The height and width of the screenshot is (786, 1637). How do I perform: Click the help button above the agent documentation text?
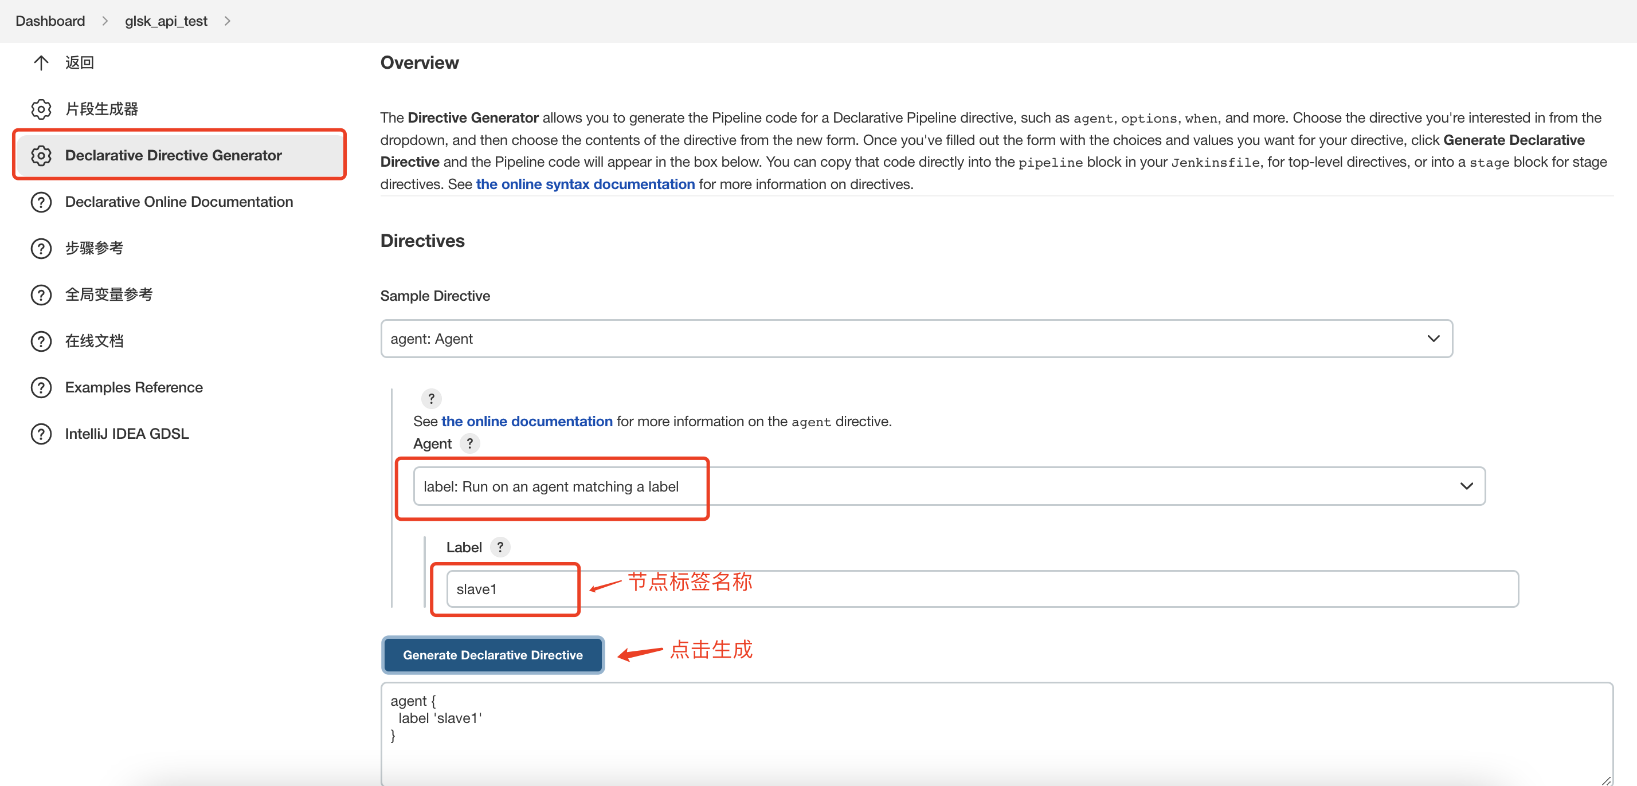432,398
